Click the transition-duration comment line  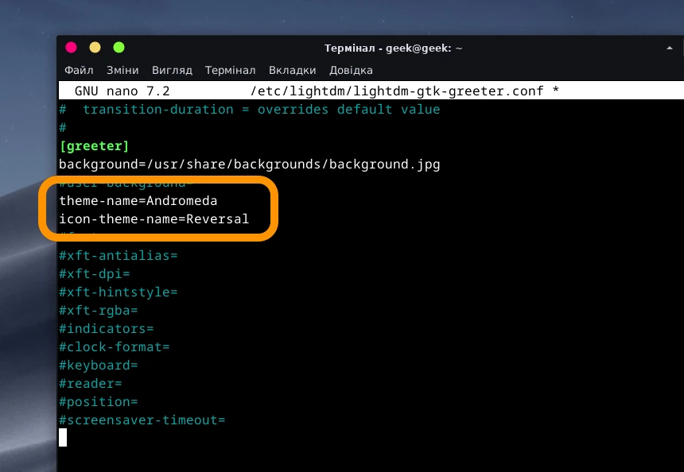(x=250, y=110)
